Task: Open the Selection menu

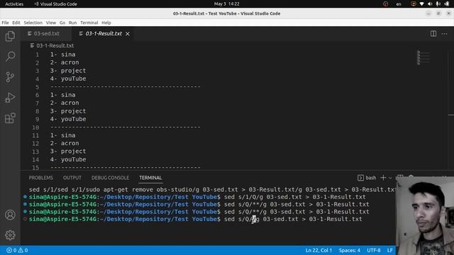Action: [33, 23]
